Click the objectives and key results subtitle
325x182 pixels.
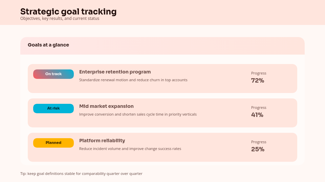pos(60,19)
